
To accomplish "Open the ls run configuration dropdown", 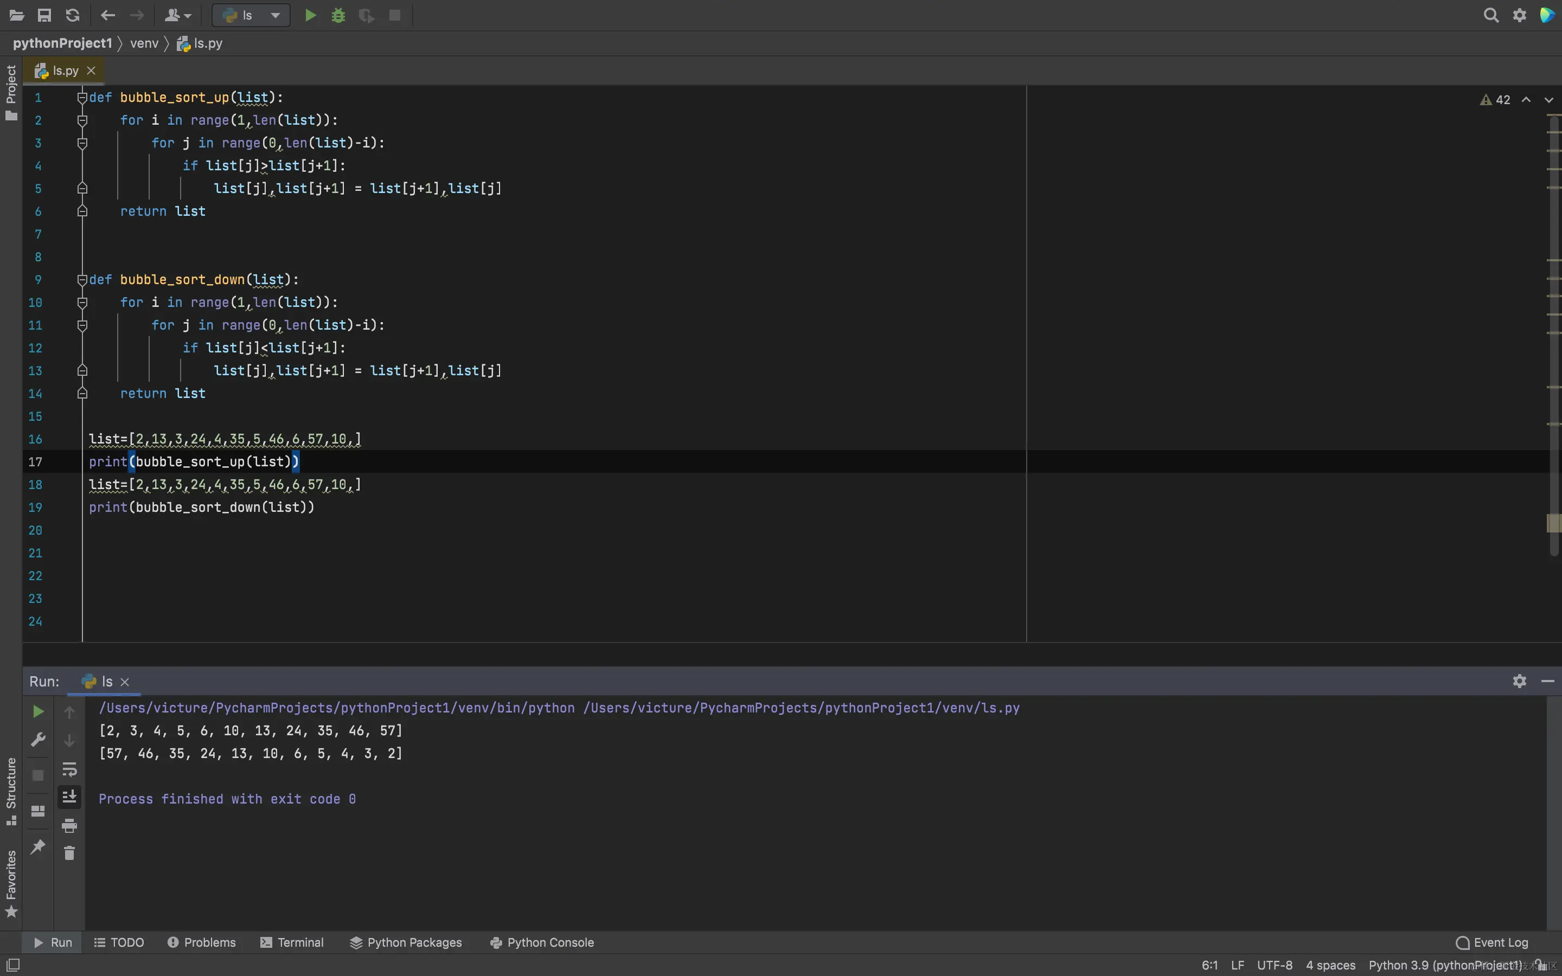I will (251, 16).
